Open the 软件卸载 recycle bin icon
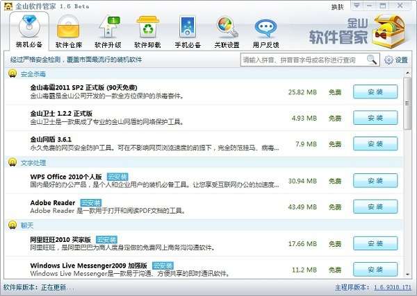Screen dimensions: 417x296 (x=147, y=26)
